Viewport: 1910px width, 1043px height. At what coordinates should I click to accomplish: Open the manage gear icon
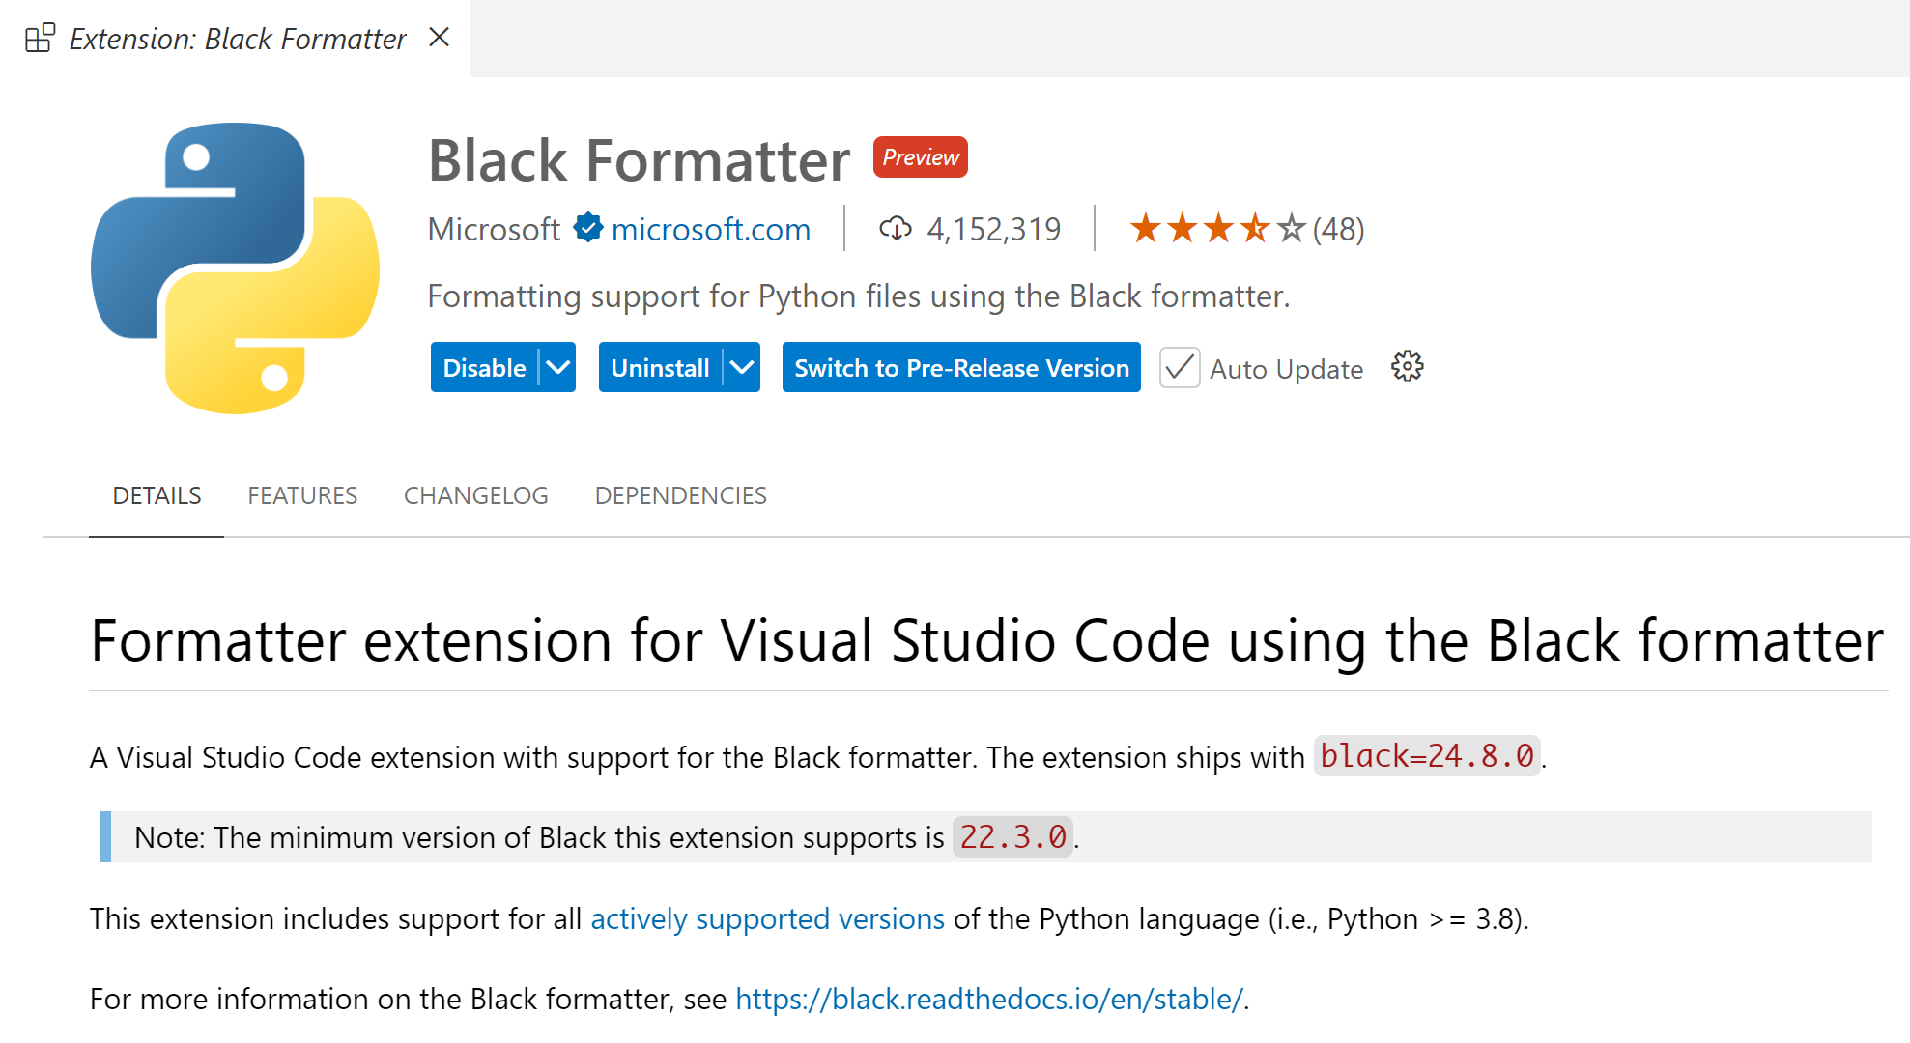(1407, 367)
